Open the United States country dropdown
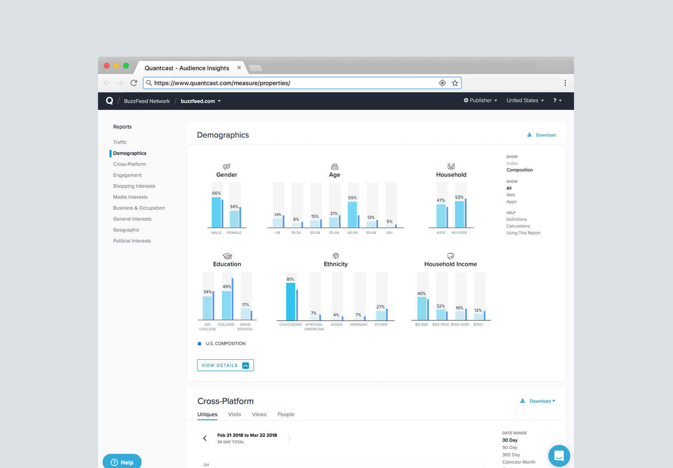This screenshot has width=673, height=468. [x=525, y=100]
